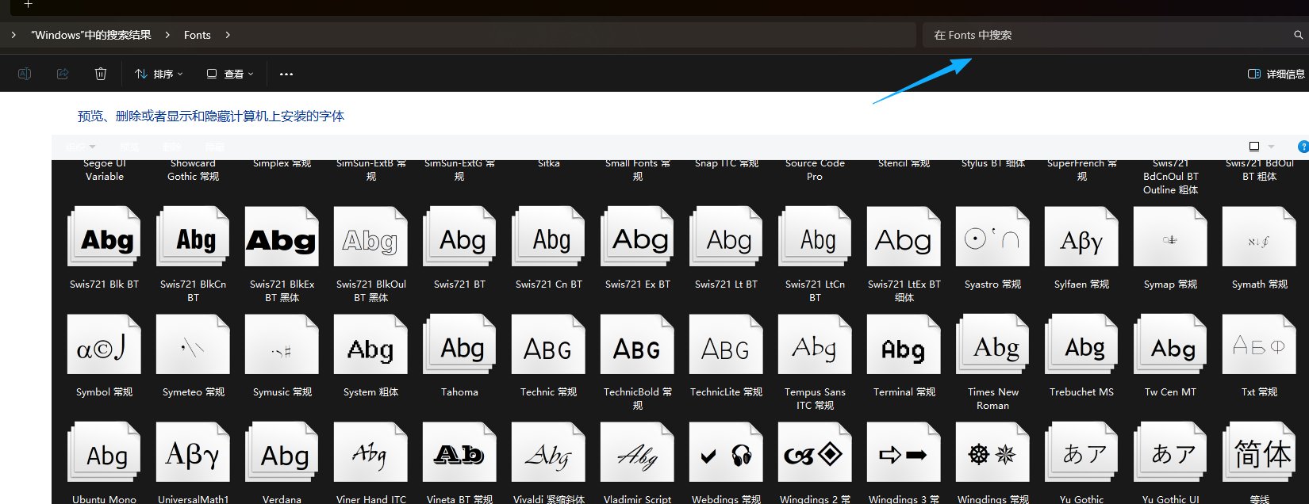Click the new tab plus icon
Viewport: 1309px width, 504px height.
28,5
